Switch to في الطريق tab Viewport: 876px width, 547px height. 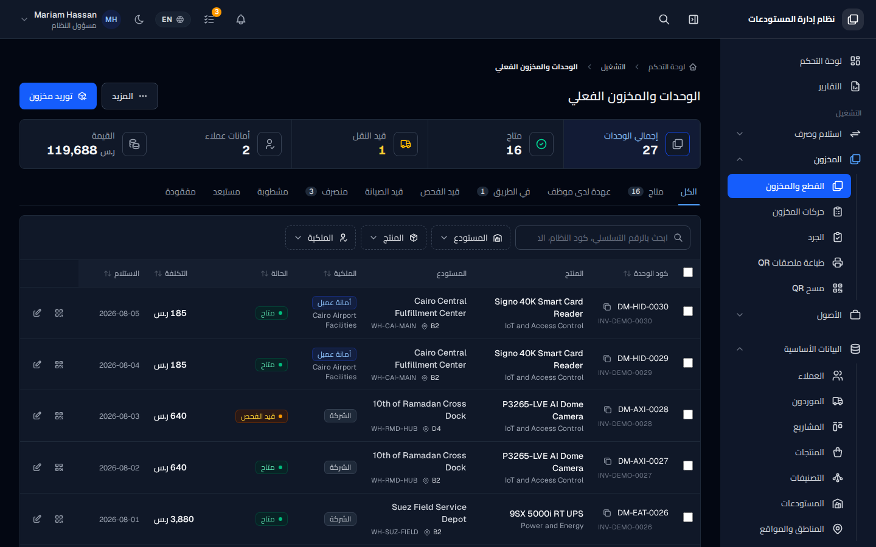(x=504, y=191)
